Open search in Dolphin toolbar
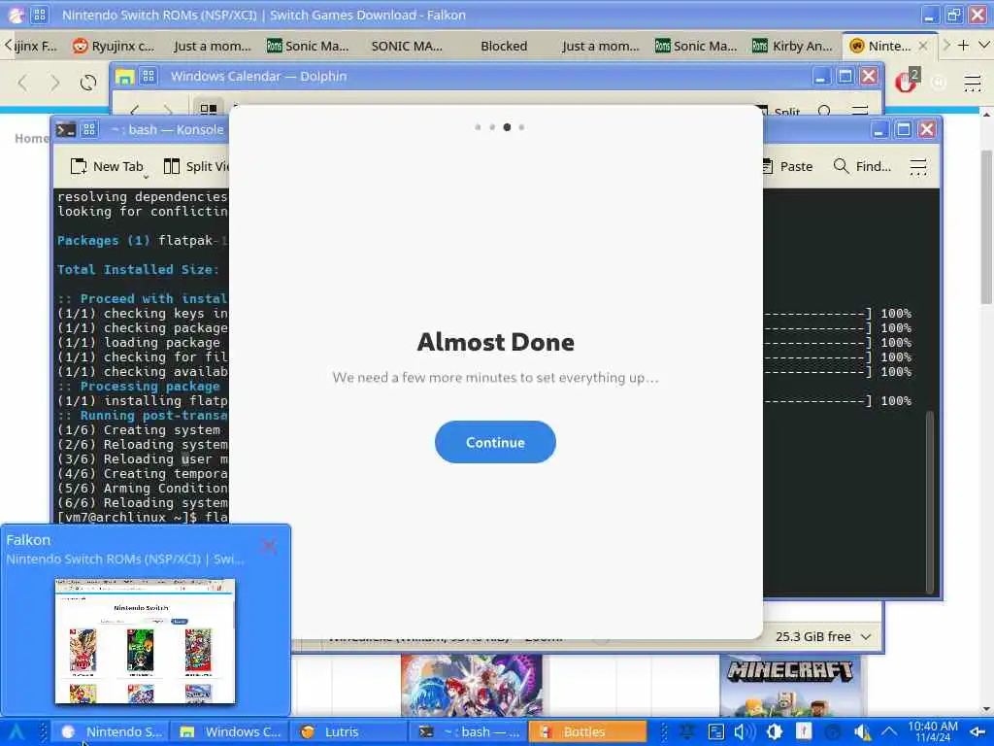 click(824, 112)
